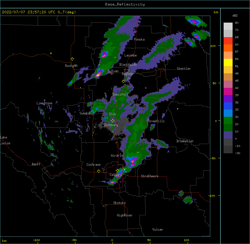
Task: Click the Blackfalds label
Action: pyautogui.click(x=128, y=65)
